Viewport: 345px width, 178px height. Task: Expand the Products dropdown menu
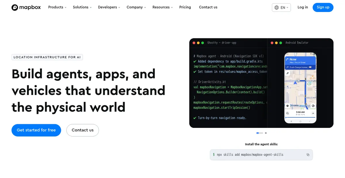pyautogui.click(x=57, y=7)
